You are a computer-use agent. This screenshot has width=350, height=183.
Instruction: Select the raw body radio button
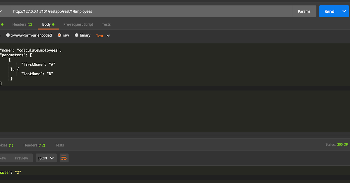tap(59, 35)
